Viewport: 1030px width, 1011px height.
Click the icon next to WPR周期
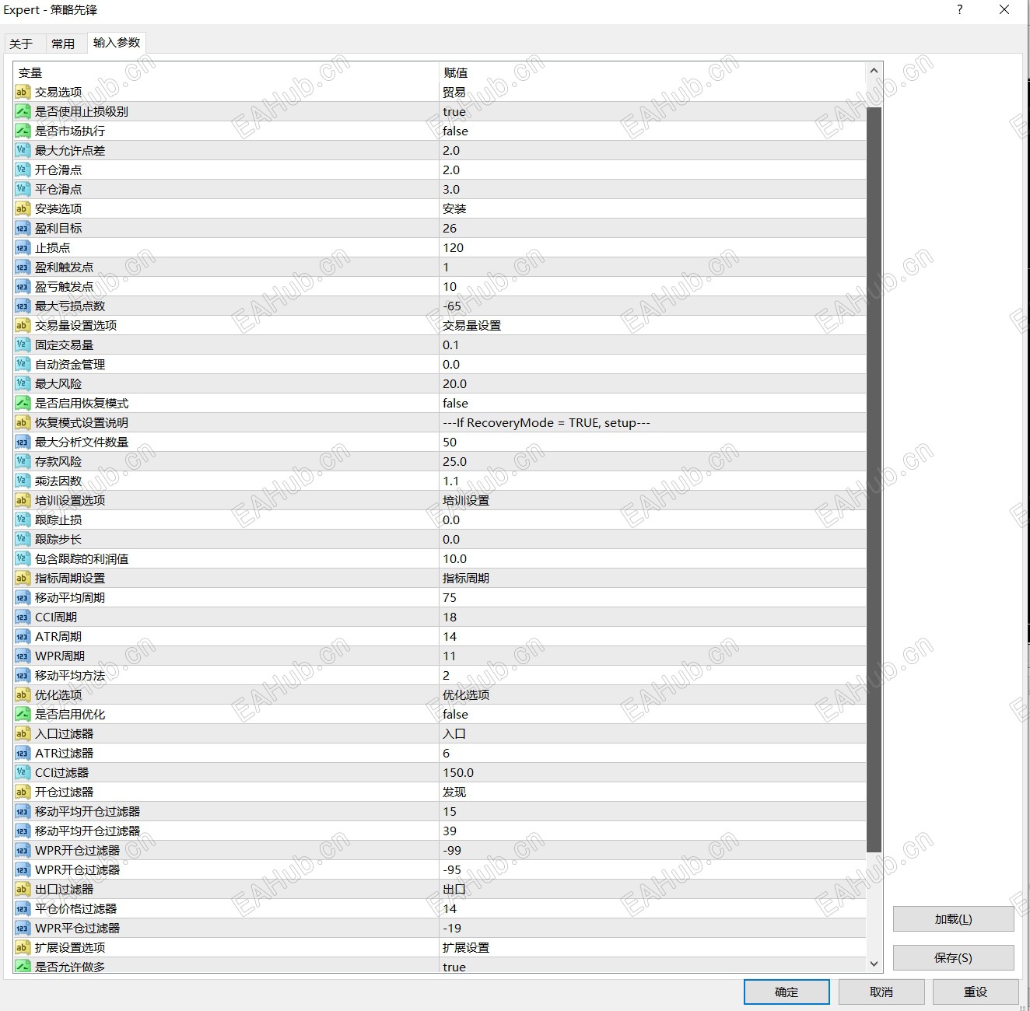22,656
